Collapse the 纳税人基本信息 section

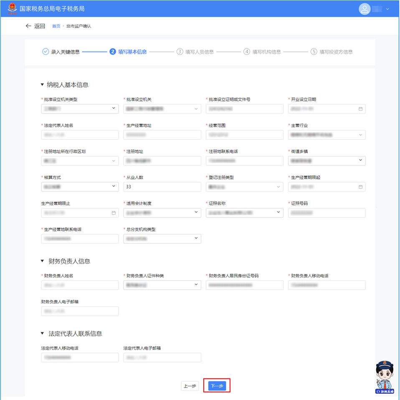[x=42, y=85]
